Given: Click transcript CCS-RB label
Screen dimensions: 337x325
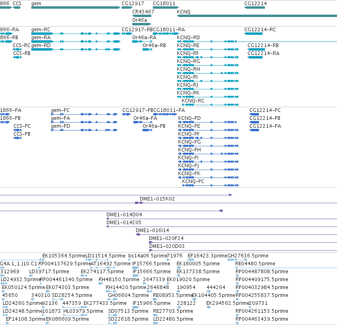Looking at the screenshot, I should point(21,53).
